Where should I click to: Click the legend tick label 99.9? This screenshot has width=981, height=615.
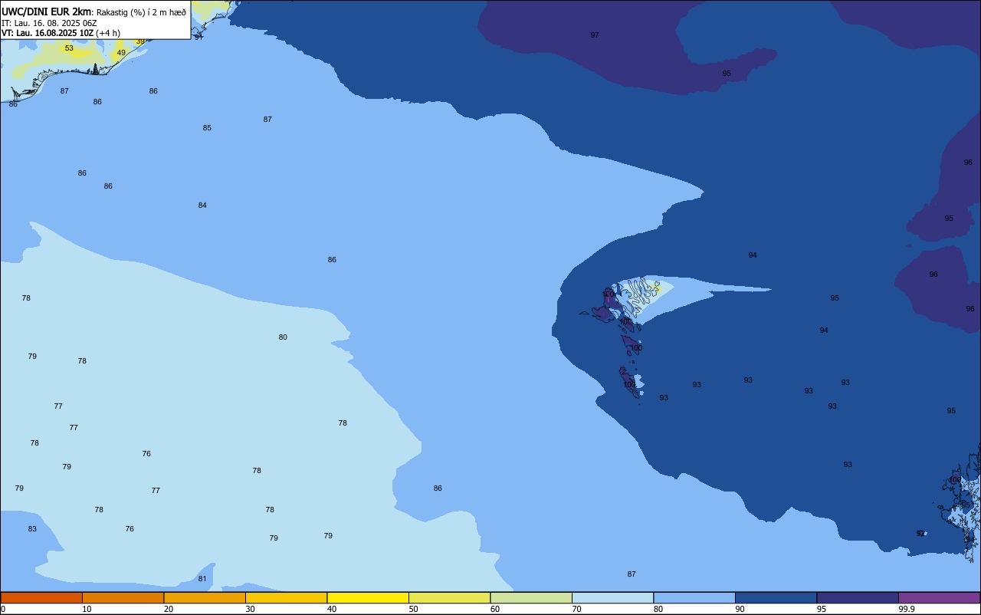(907, 609)
